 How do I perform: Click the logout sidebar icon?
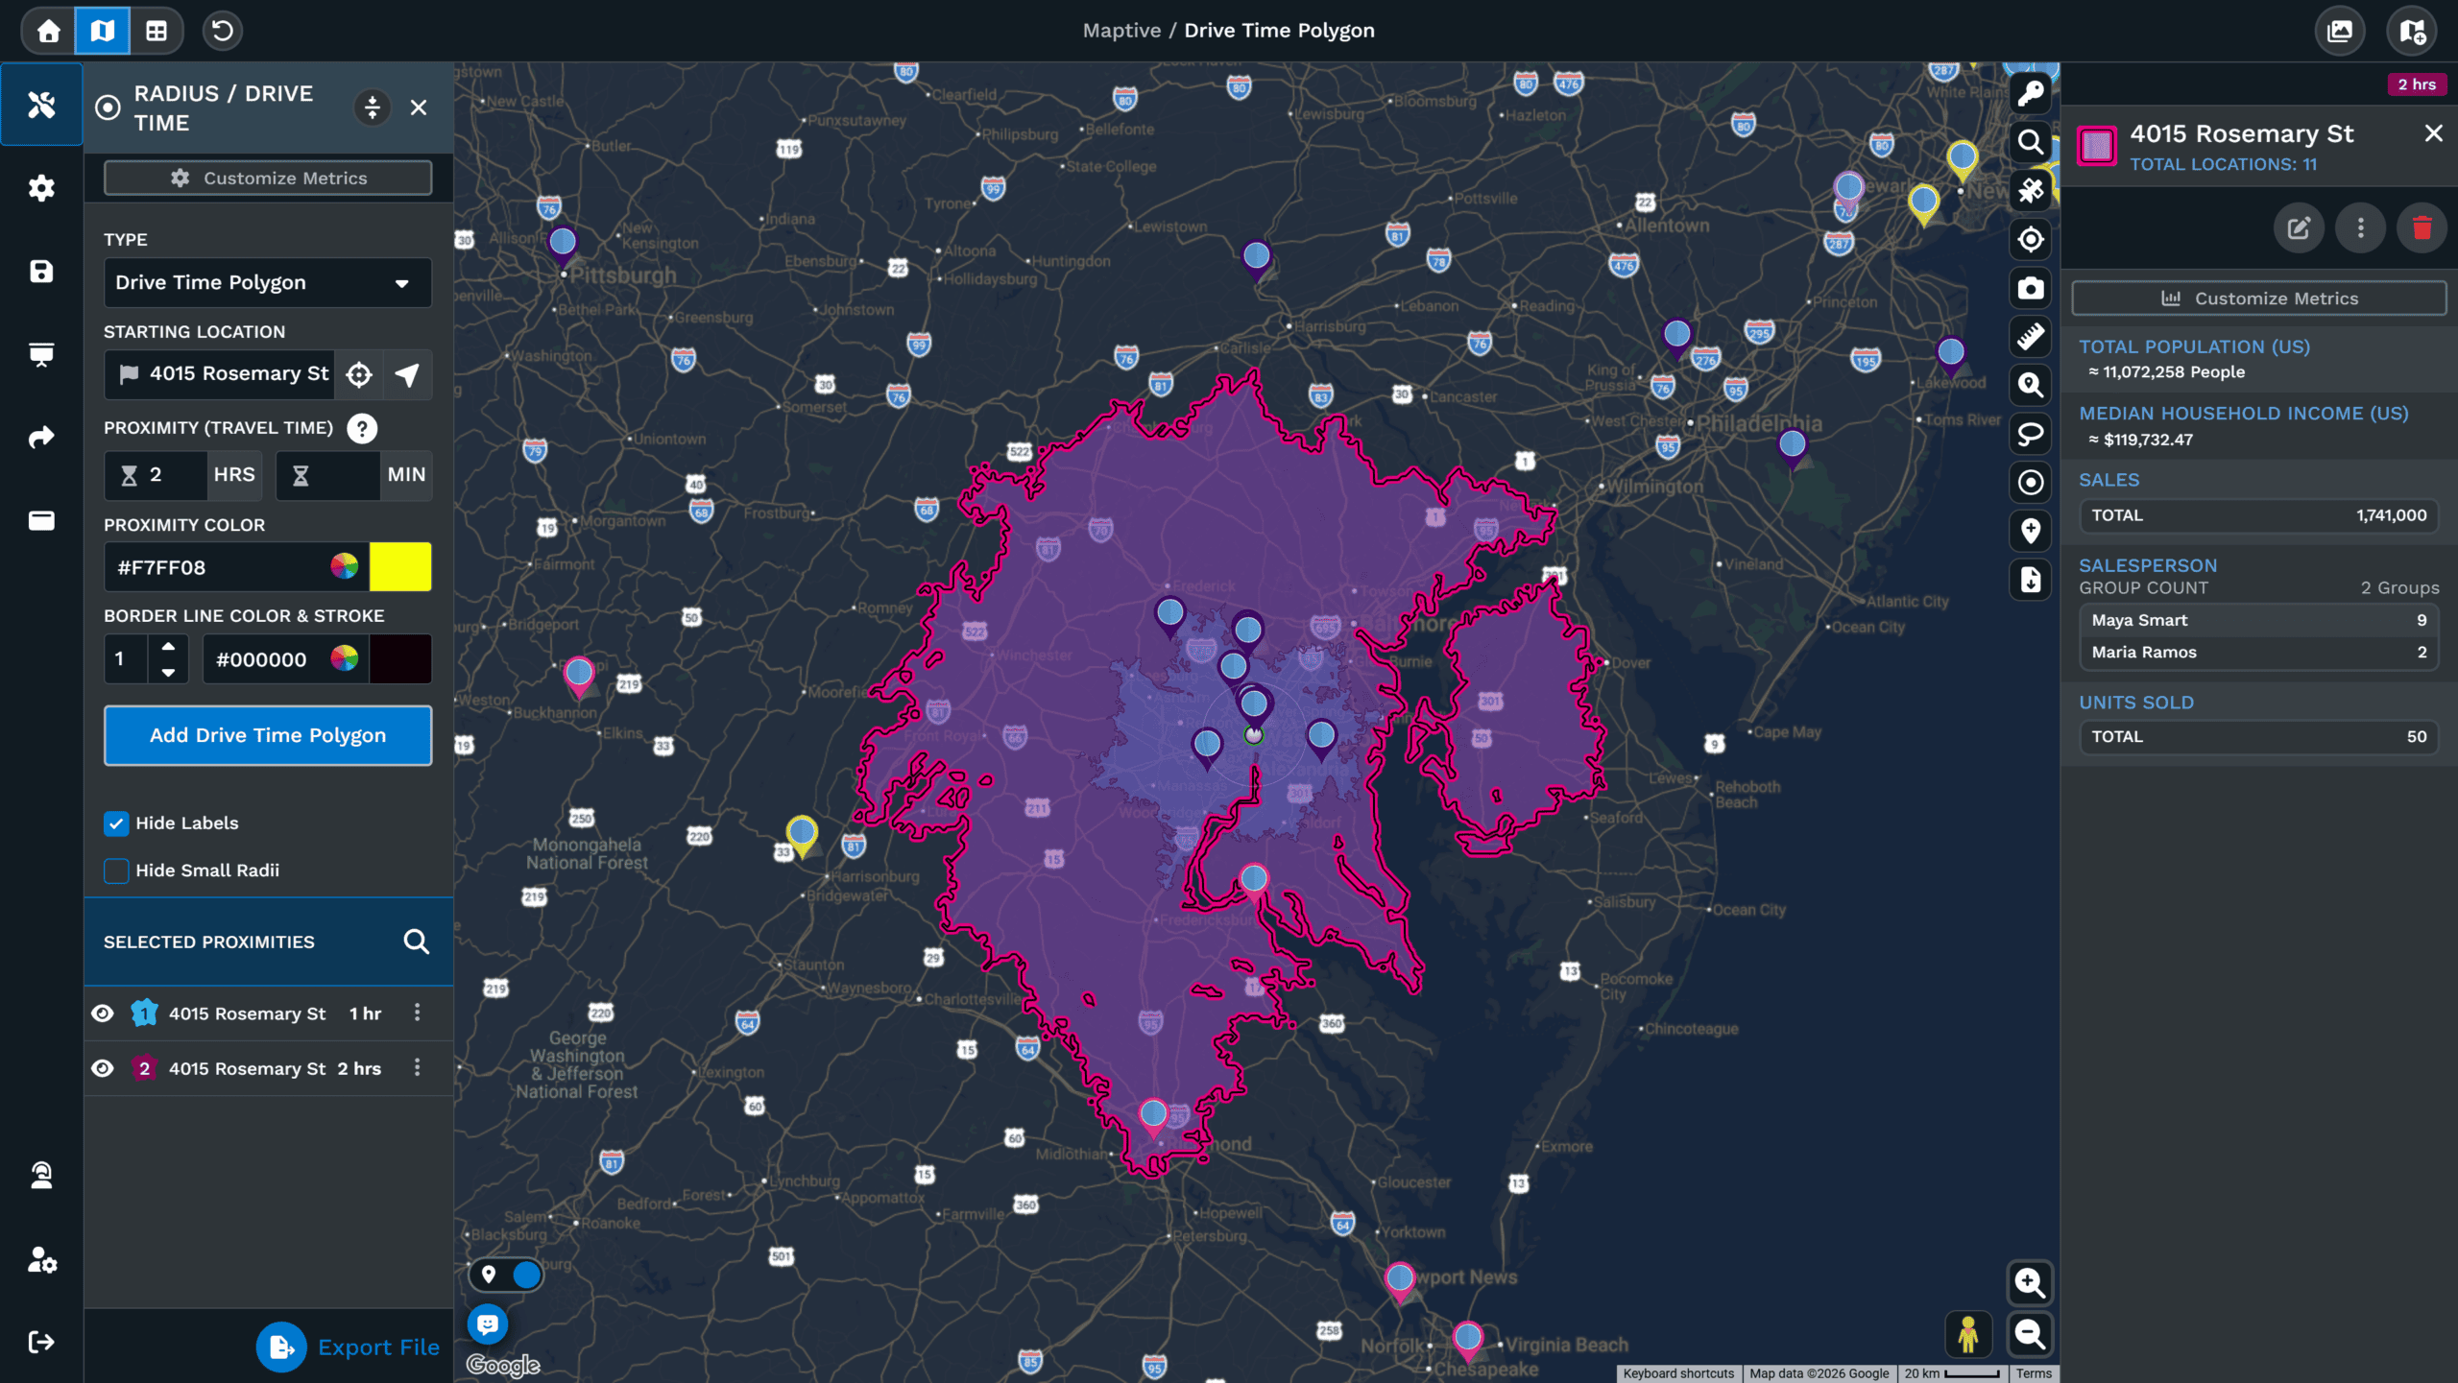click(41, 1342)
